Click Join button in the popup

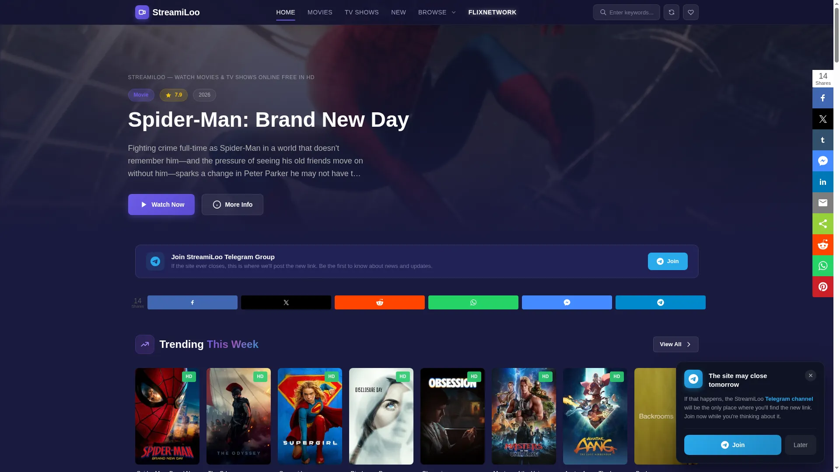coord(733,445)
